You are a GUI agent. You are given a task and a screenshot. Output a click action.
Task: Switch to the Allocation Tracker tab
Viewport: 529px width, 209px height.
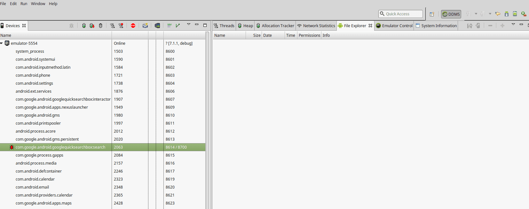pyautogui.click(x=275, y=26)
